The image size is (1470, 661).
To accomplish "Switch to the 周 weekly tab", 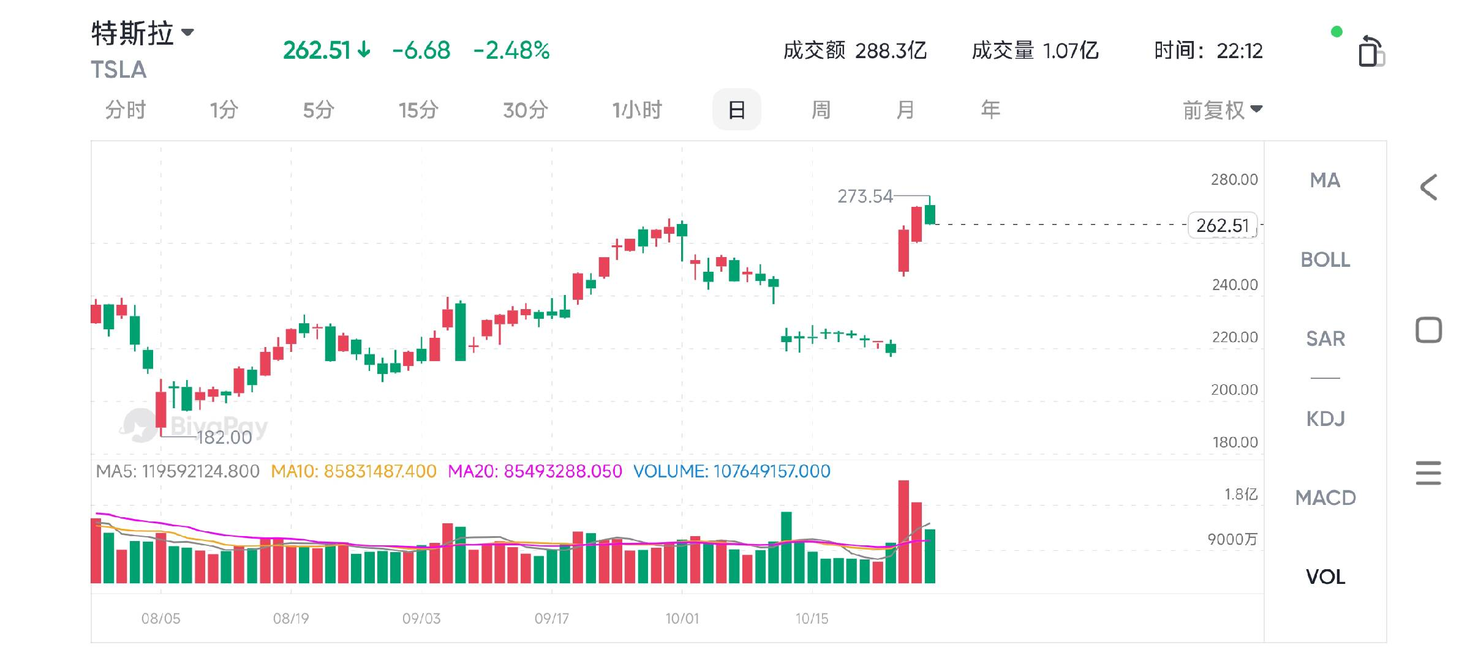I will 821,110.
